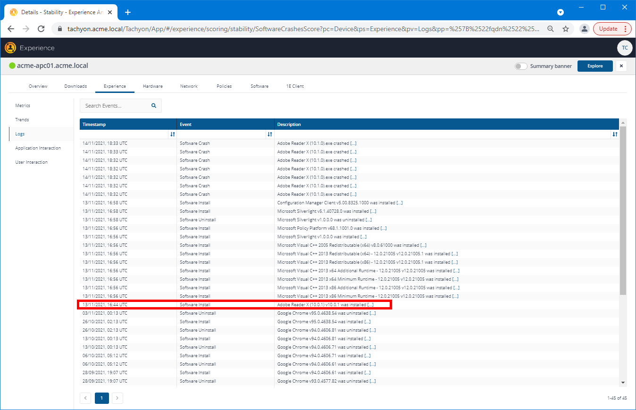Click Visual C++ 2013 x64 Minimum Runtime row
This screenshot has width=636, height=410.
coord(349,279)
